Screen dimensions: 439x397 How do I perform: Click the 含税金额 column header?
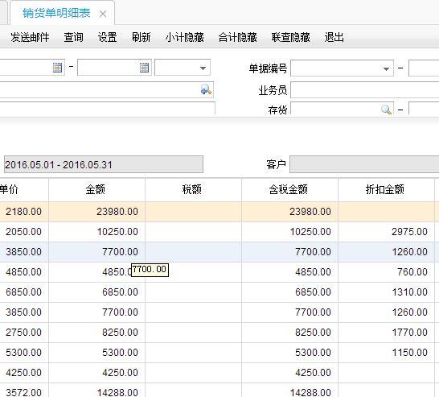pos(289,189)
